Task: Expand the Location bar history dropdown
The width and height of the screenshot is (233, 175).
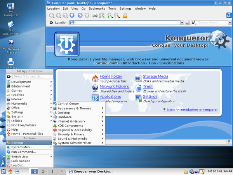Action: (182, 23)
